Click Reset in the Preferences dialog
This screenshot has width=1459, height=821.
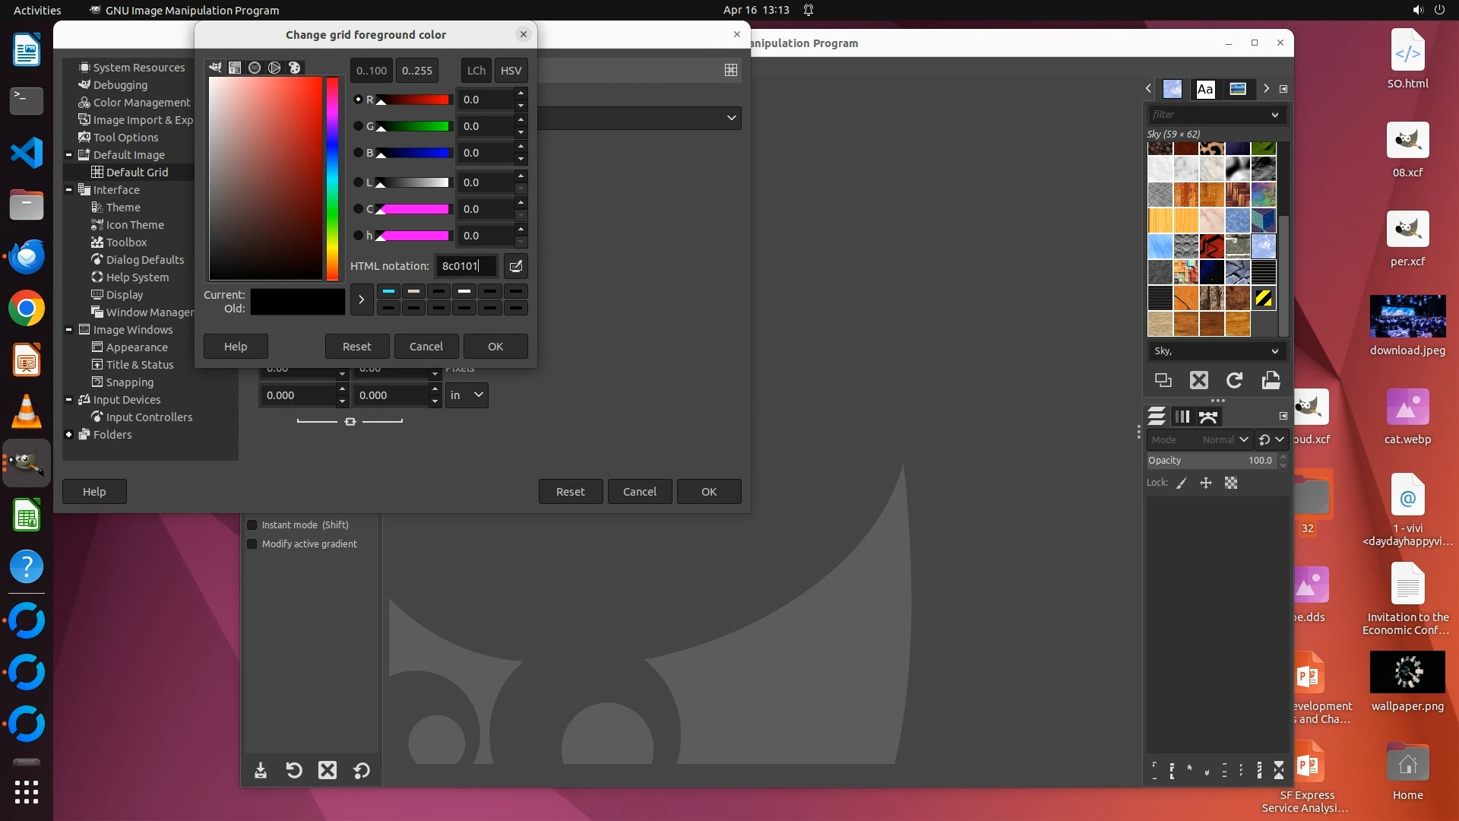point(570,492)
